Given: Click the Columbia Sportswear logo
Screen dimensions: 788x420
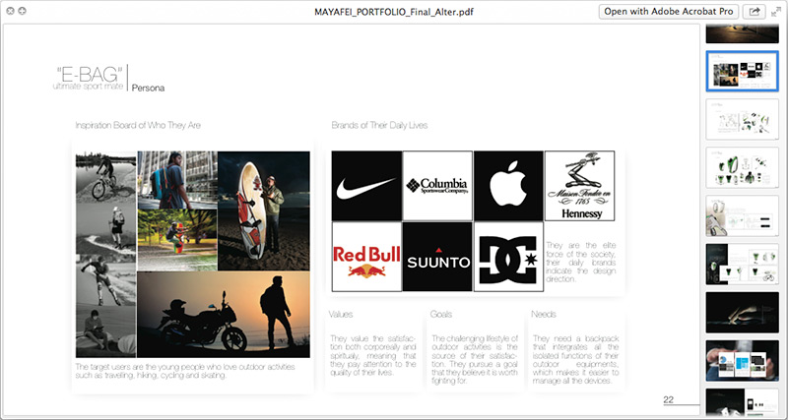Looking at the screenshot, I should click(437, 186).
